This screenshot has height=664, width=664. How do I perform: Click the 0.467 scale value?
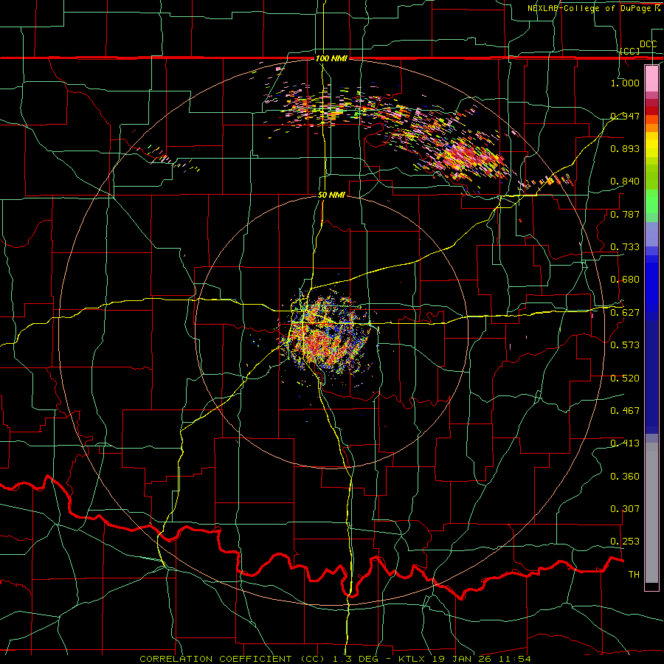coord(625,411)
